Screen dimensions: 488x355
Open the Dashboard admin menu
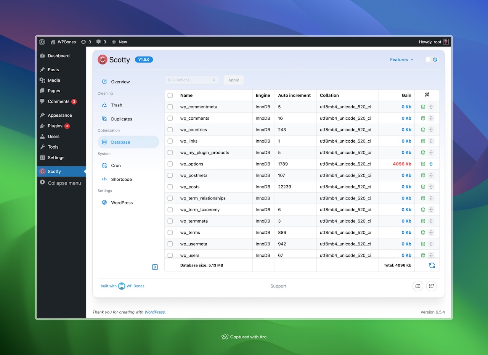coord(61,56)
